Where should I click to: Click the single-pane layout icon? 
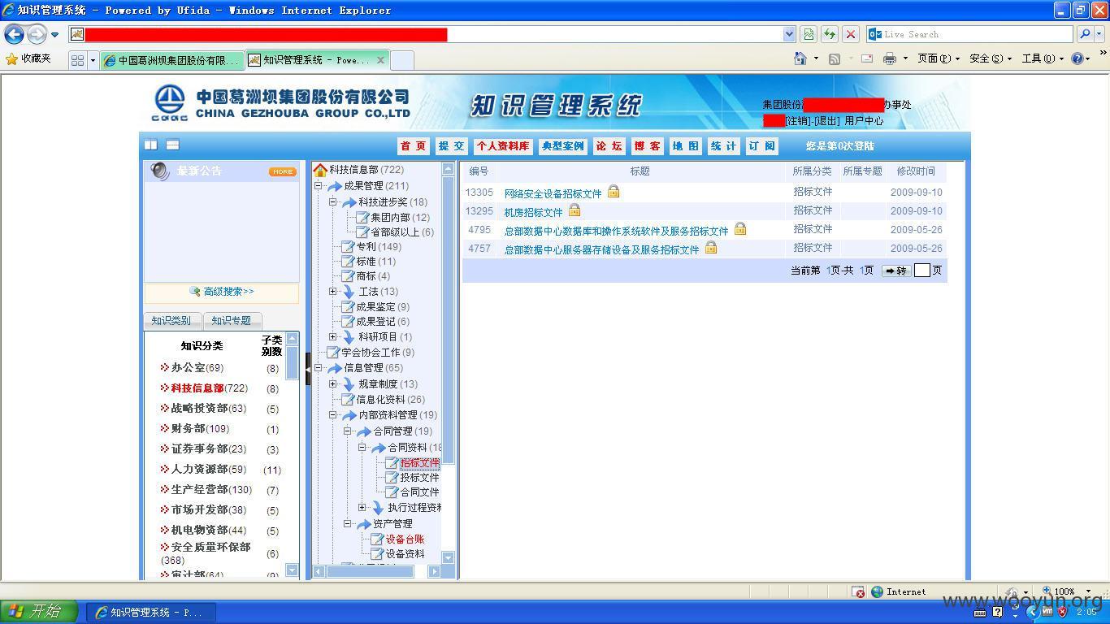coord(172,145)
